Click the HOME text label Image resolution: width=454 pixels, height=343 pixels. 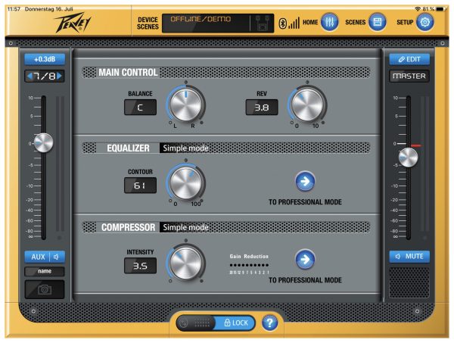[310, 22]
